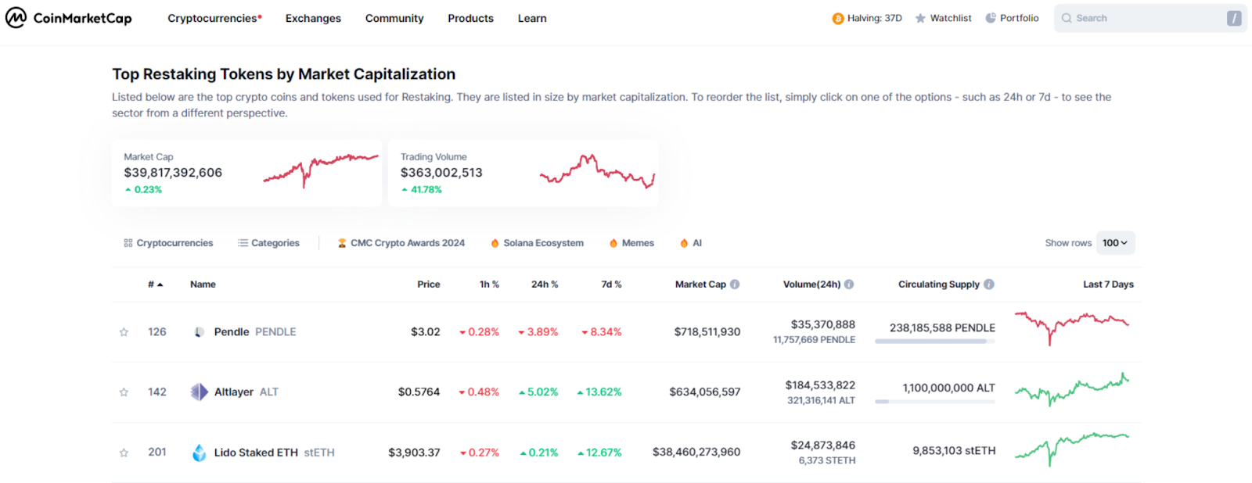Open the Show rows 100 dropdown
This screenshot has height=483, width=1252.
[1115, 243]
